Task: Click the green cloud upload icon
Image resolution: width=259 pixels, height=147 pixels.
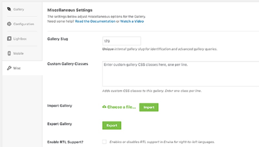Action: [x=104, y=107]
